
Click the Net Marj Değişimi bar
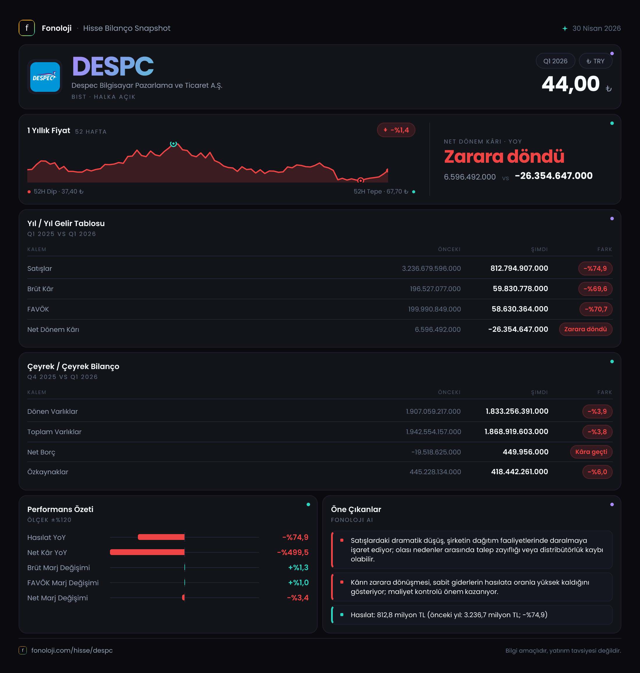click(184, 597)
